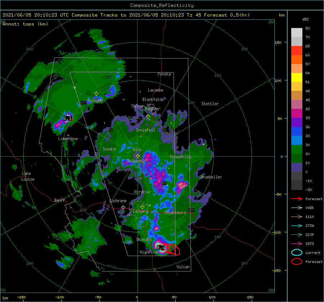
Task: Click the orange 111V arrow icon
Action: (x=297, y=217)
